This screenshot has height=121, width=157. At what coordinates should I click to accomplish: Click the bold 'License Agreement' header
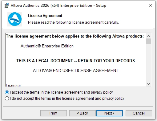(x=45, y=16)
